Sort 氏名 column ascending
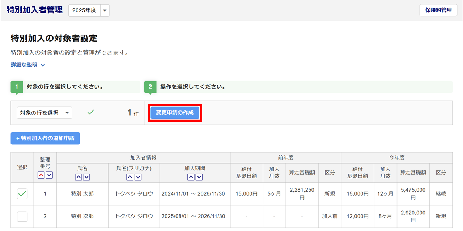Viewport: 463px width, 231px height. pos(78,177)
